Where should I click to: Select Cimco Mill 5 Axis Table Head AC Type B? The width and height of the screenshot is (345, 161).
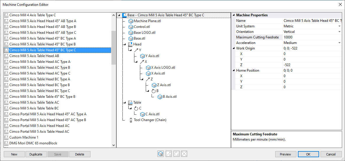coord(40,67)
